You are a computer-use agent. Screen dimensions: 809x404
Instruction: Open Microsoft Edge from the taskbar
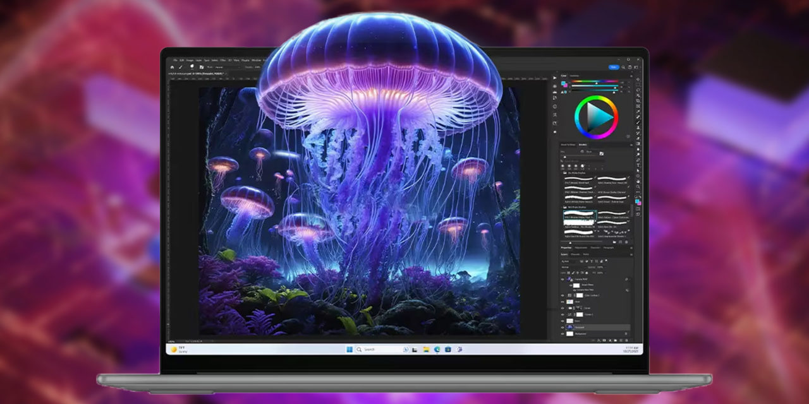[x=437, y=349]
